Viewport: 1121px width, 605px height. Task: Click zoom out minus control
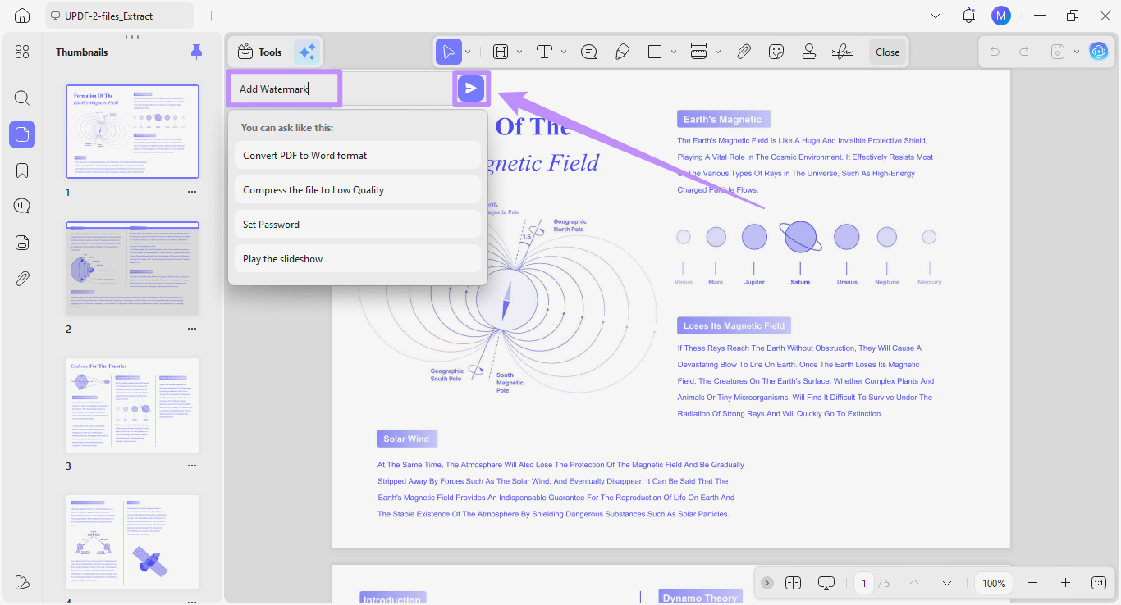1033,583
